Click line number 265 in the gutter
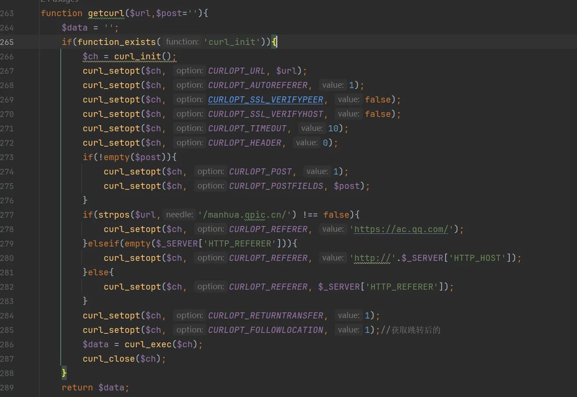This screenshot has height=397, width=577. 7,42
